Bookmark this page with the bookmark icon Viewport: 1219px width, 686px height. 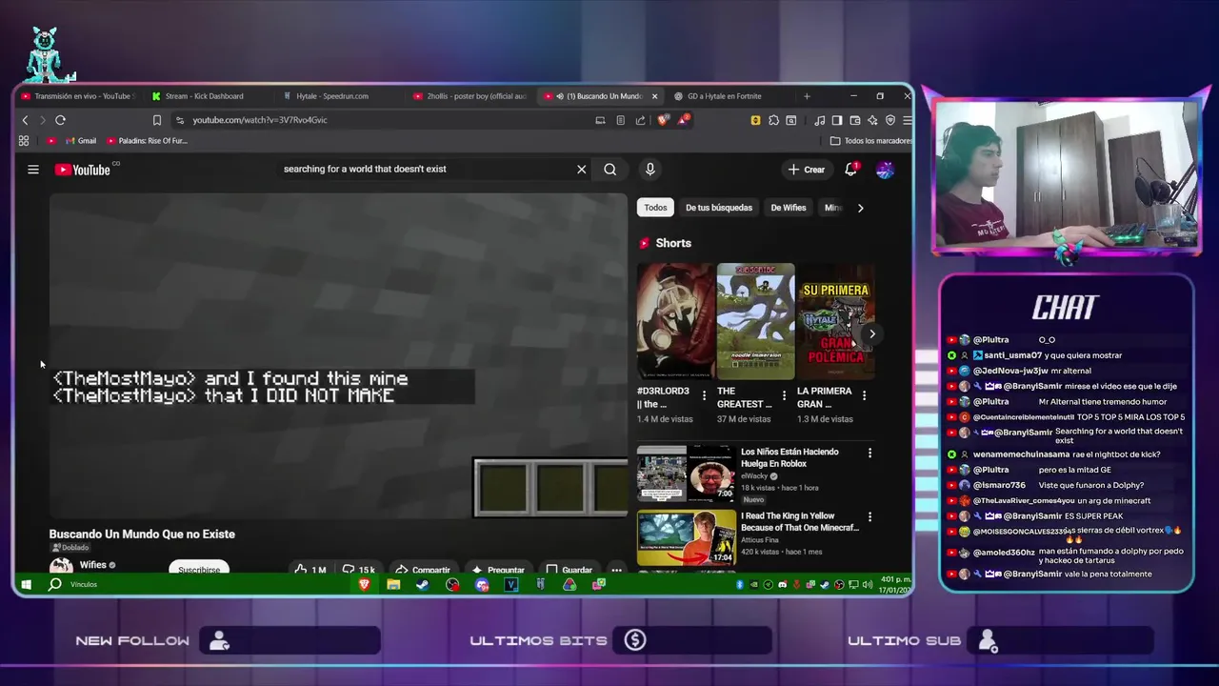tap(157, 120)
